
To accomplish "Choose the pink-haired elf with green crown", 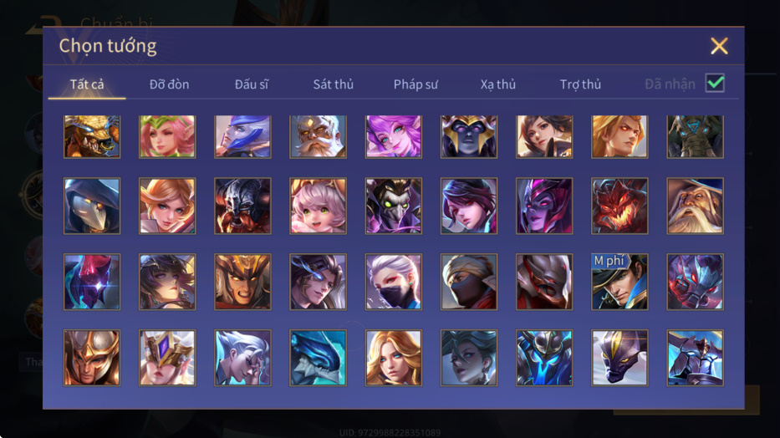I will point(167,137).
